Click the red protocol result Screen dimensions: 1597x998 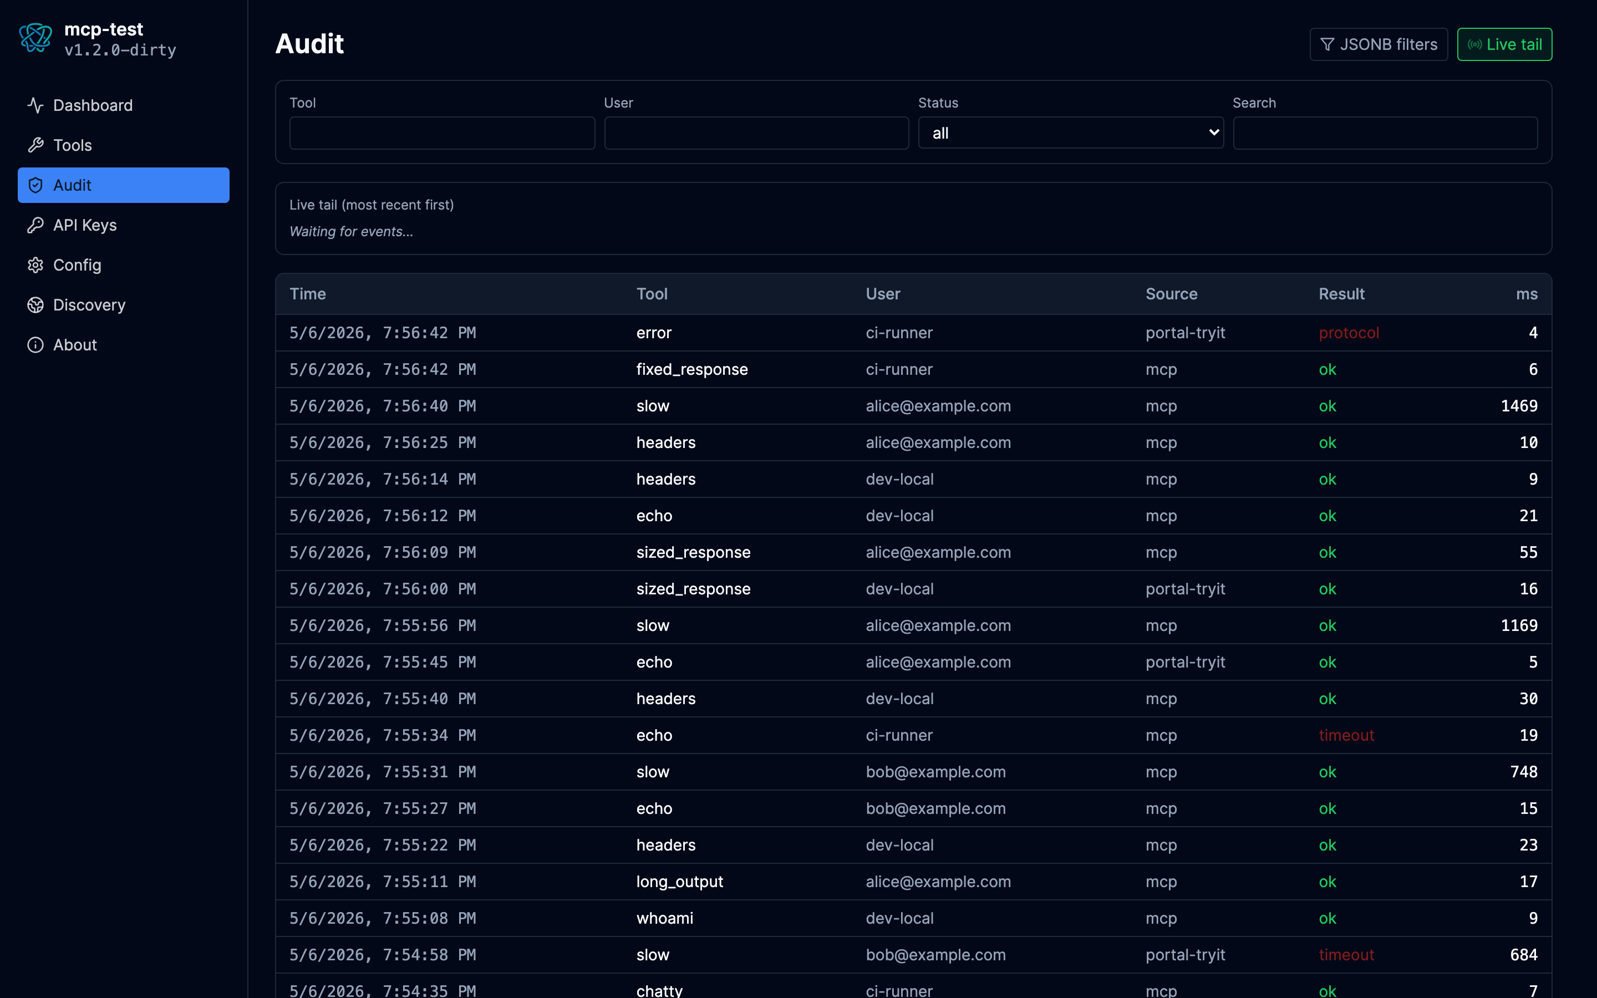1349,333
